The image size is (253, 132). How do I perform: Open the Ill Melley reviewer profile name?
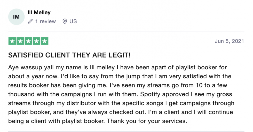tap(39, 12)
